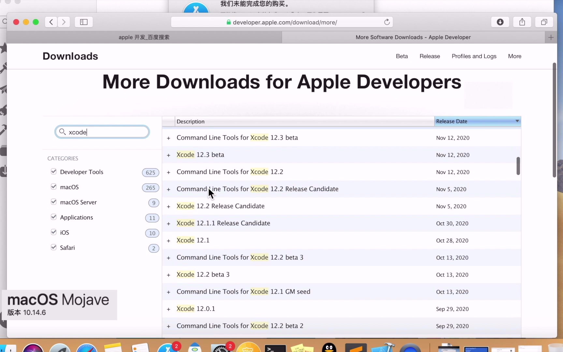Toggle the Applications category checkbox
The image size is (563, 352).
coord(54,217)
